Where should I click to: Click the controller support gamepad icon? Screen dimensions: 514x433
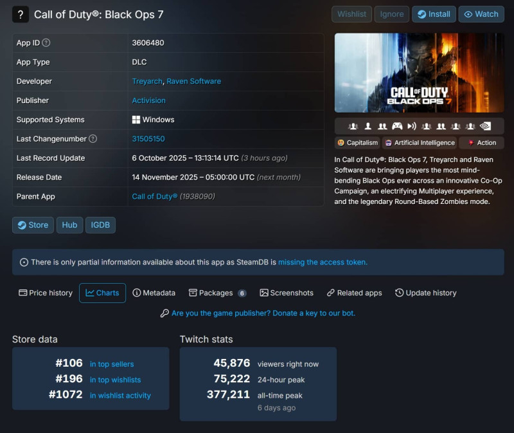pyautogui.click(x=398, y=126)
